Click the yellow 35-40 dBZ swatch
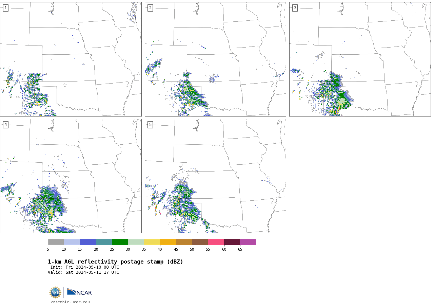Screen dimensions: 434x306 [152, 242]
